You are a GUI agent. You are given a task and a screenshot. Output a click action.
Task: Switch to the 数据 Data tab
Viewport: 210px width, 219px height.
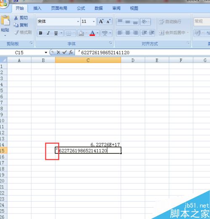(99, 8)
